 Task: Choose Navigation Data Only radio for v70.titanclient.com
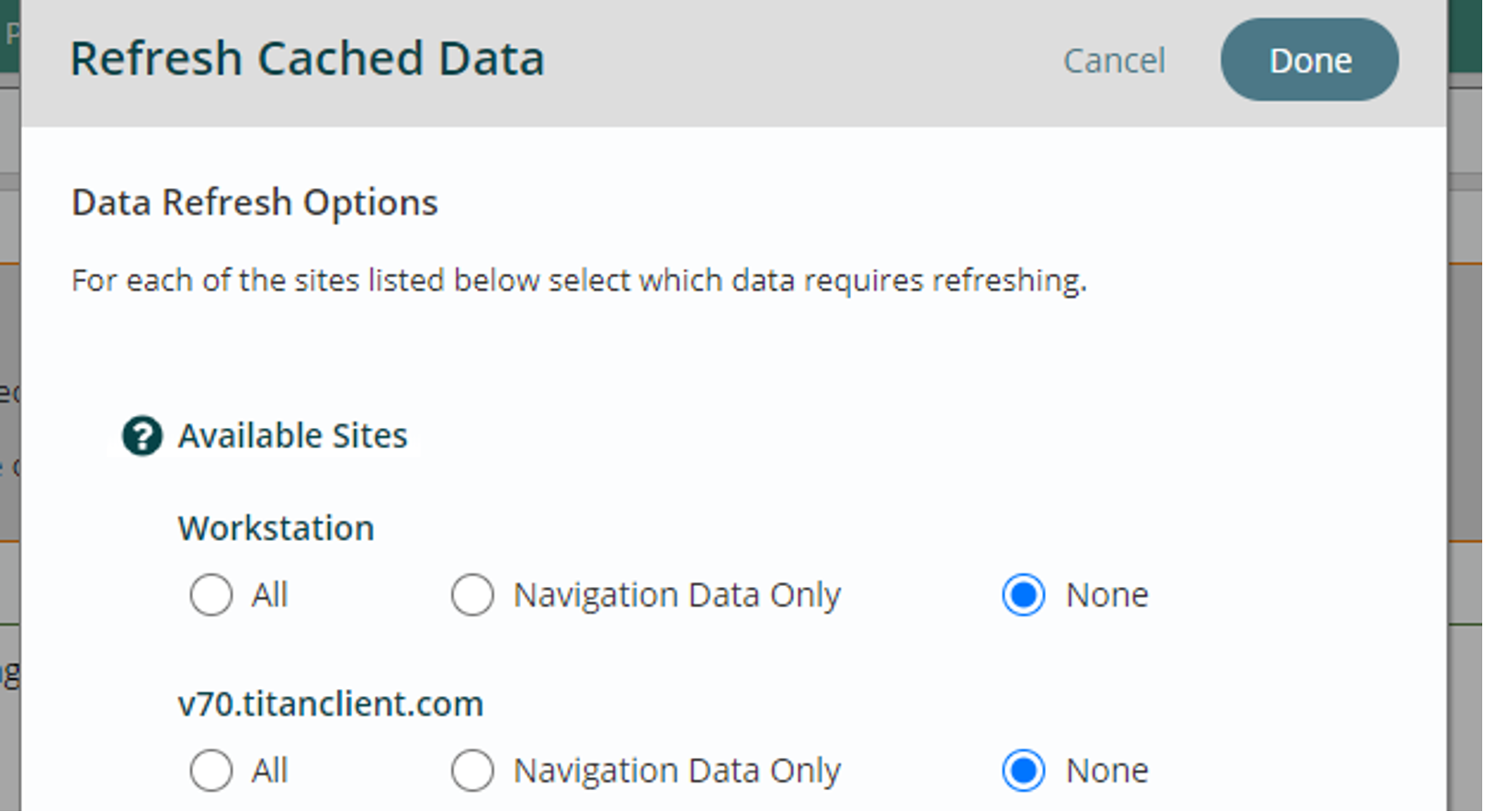click(x=472, y=771)
